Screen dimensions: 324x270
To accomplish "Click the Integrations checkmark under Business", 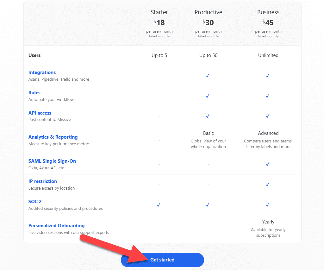I will [x=268, y=75].
